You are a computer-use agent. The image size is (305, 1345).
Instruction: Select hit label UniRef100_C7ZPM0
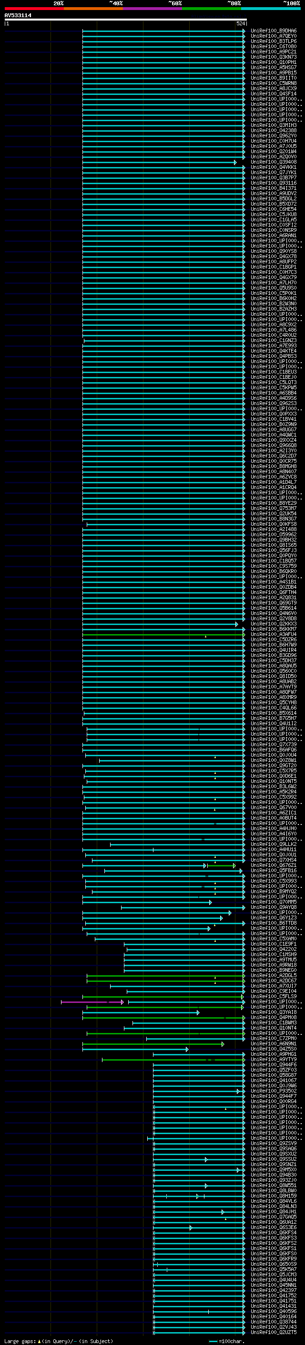(x=274, y=1038)
